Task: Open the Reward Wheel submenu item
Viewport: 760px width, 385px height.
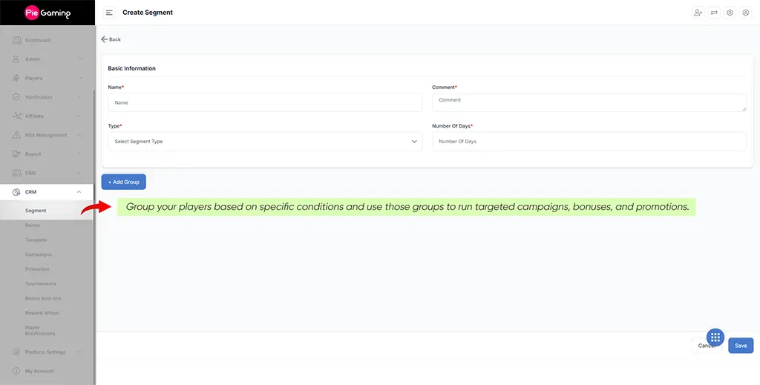Action: 42,313
